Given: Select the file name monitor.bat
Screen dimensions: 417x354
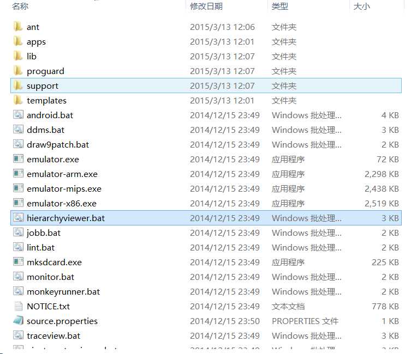Looking at the screenshot, I should click(51, 277).
